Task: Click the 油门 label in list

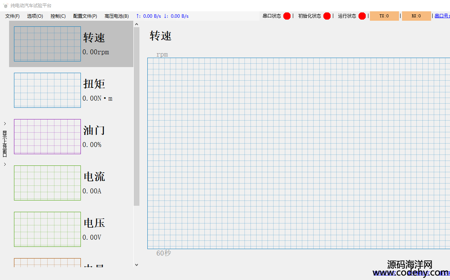Action: point(94,130)
